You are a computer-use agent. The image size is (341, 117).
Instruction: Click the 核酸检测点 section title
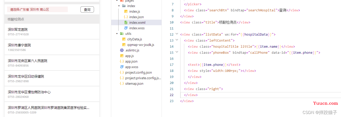click(16, 19)
